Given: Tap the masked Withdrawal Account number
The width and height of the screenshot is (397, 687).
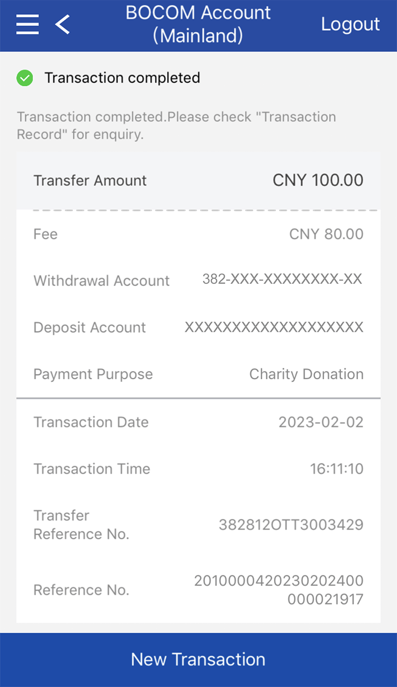Looking at the screenshot, I should click(x=282, y=279).
